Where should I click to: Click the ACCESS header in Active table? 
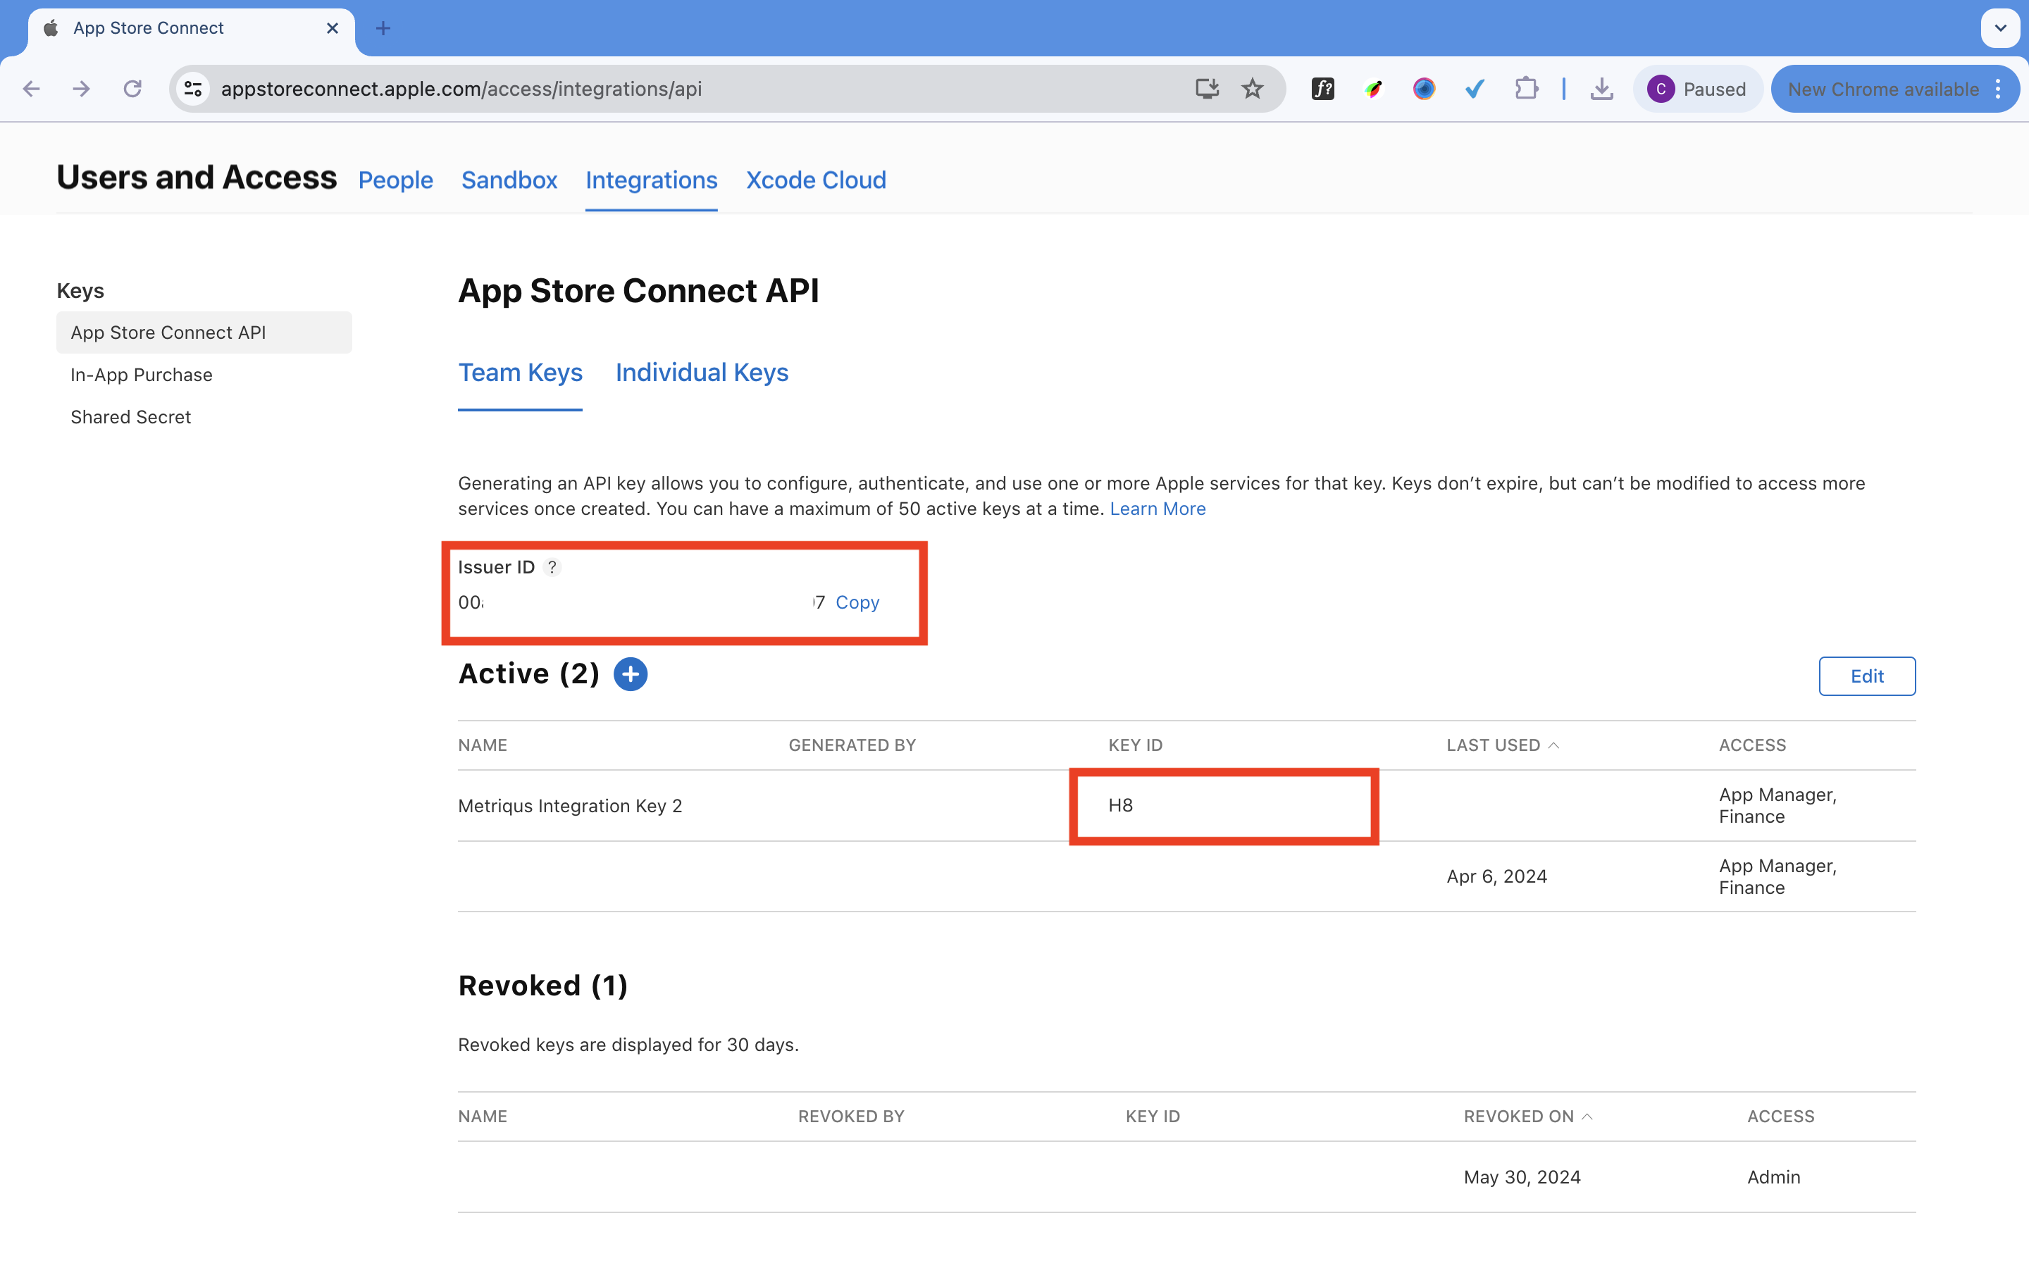click(1752, 745)
